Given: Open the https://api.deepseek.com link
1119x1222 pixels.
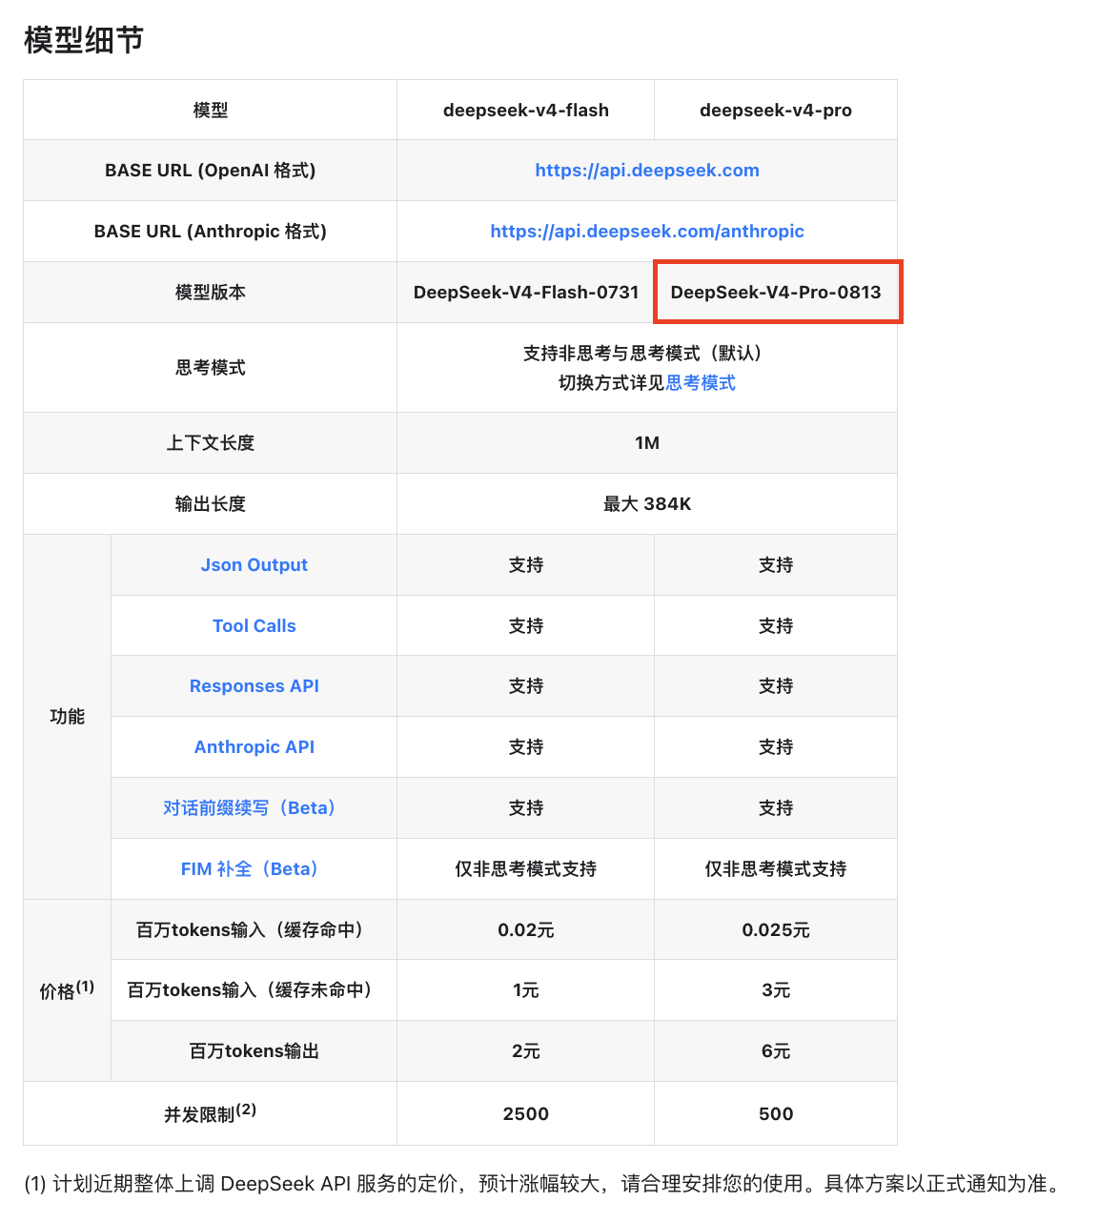Looking at the screenshot, I should pos(647,171).
